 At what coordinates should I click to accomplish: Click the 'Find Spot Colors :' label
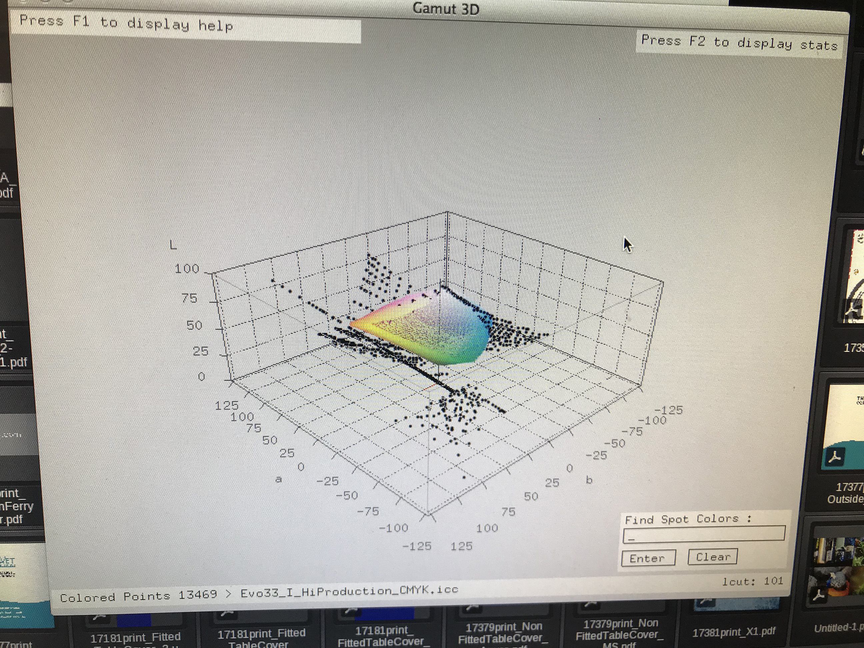coord(688,519)
